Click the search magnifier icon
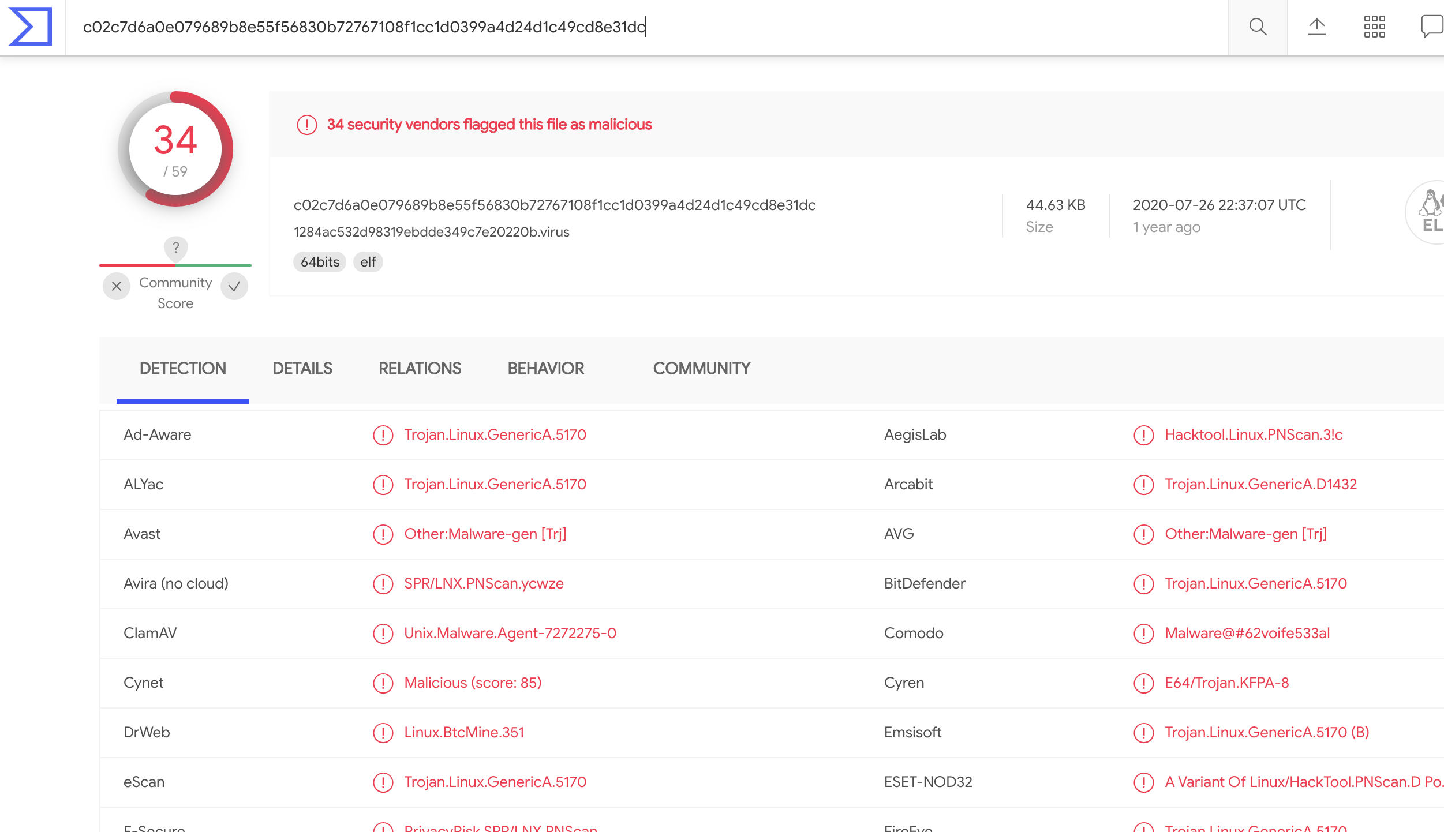Viewport: 1444px width, 832px height. (x=1258, y=27)
